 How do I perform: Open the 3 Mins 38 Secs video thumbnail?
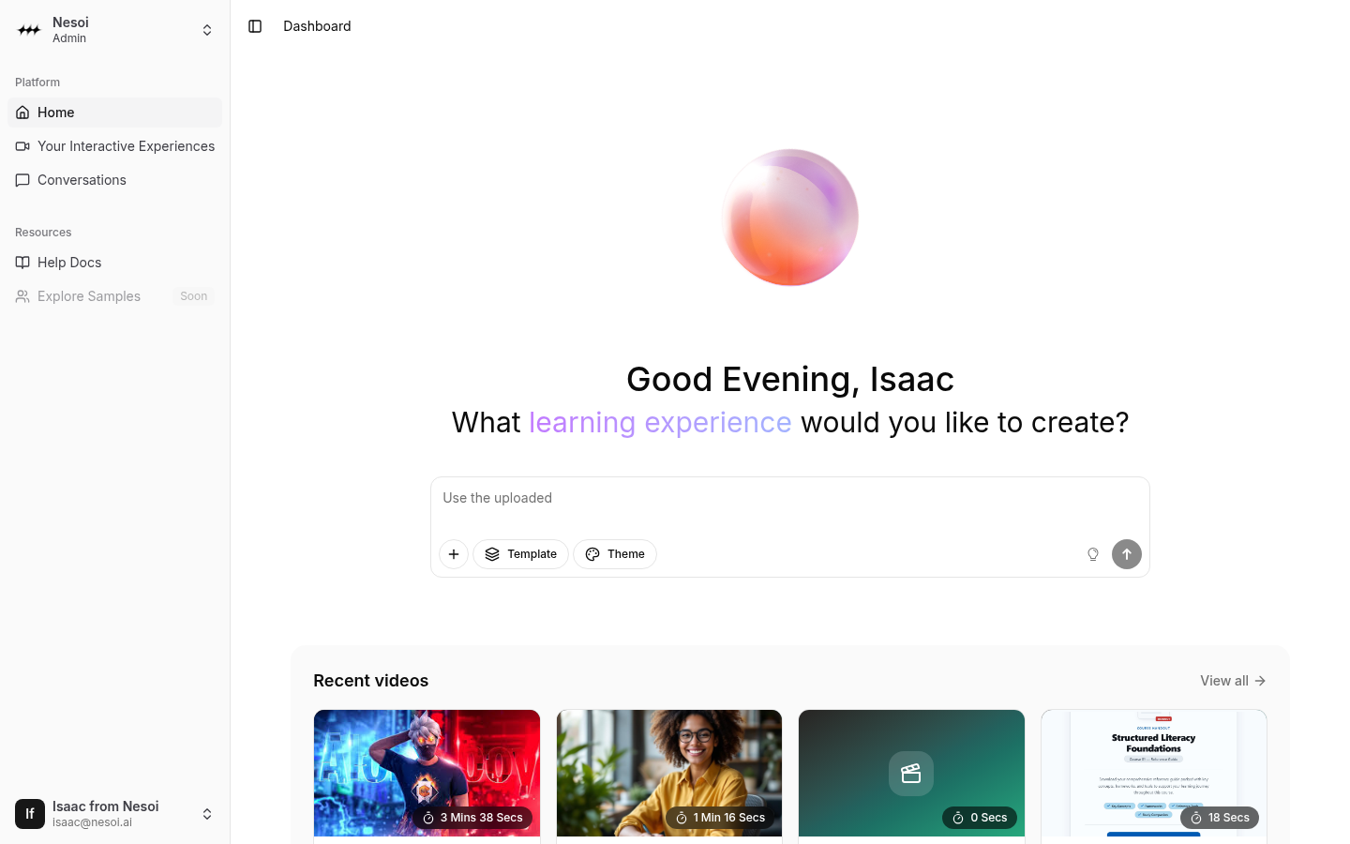(427, 773)
